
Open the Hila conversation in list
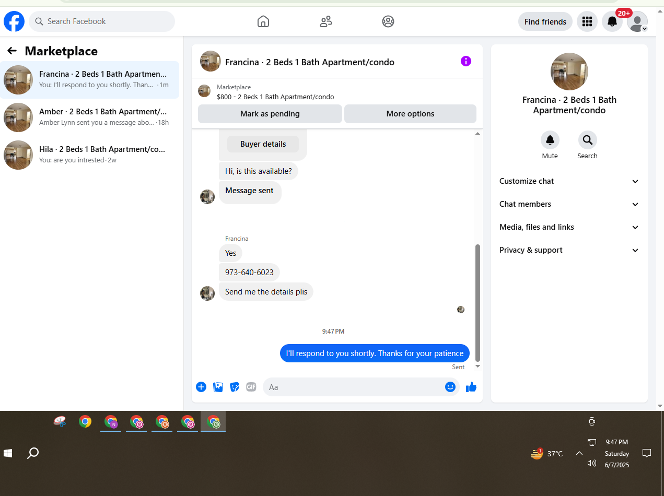point(89,155)
